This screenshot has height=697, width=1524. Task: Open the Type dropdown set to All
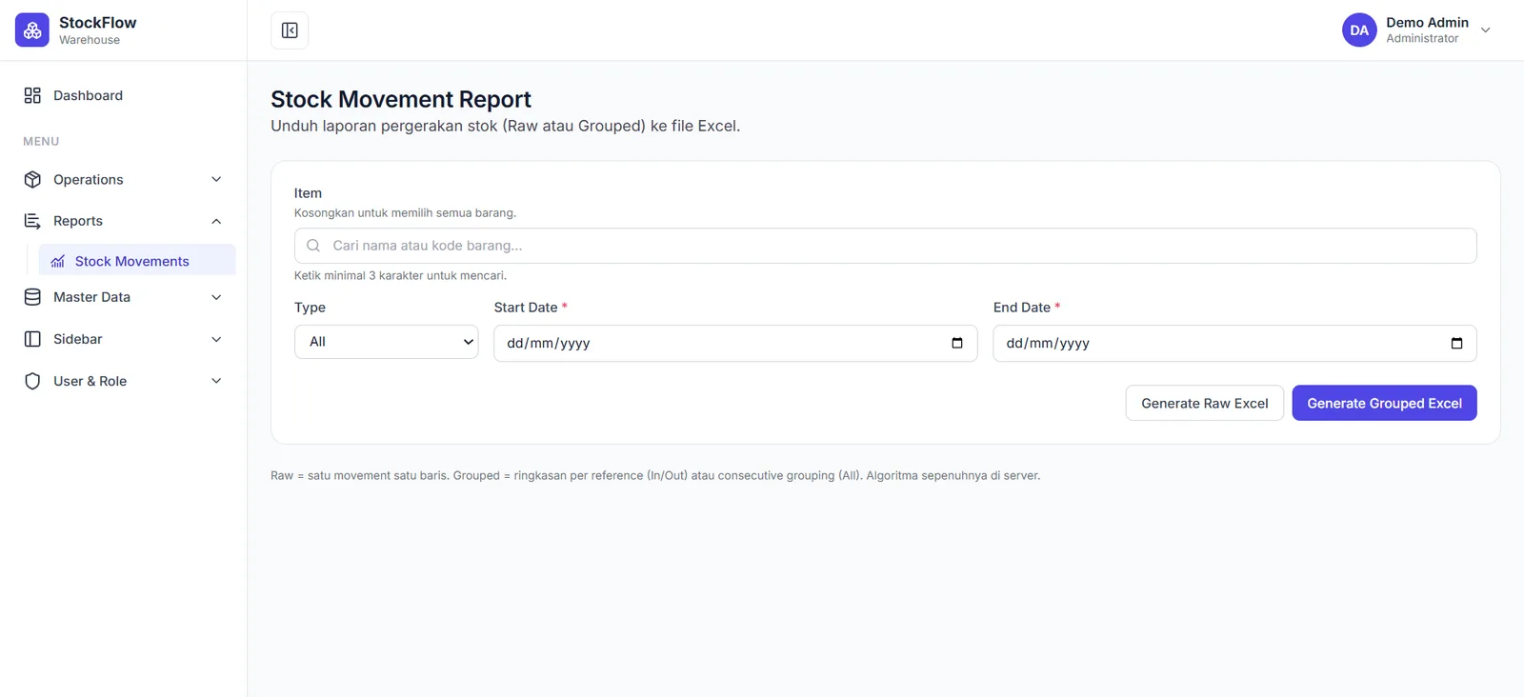click(386, 342)
